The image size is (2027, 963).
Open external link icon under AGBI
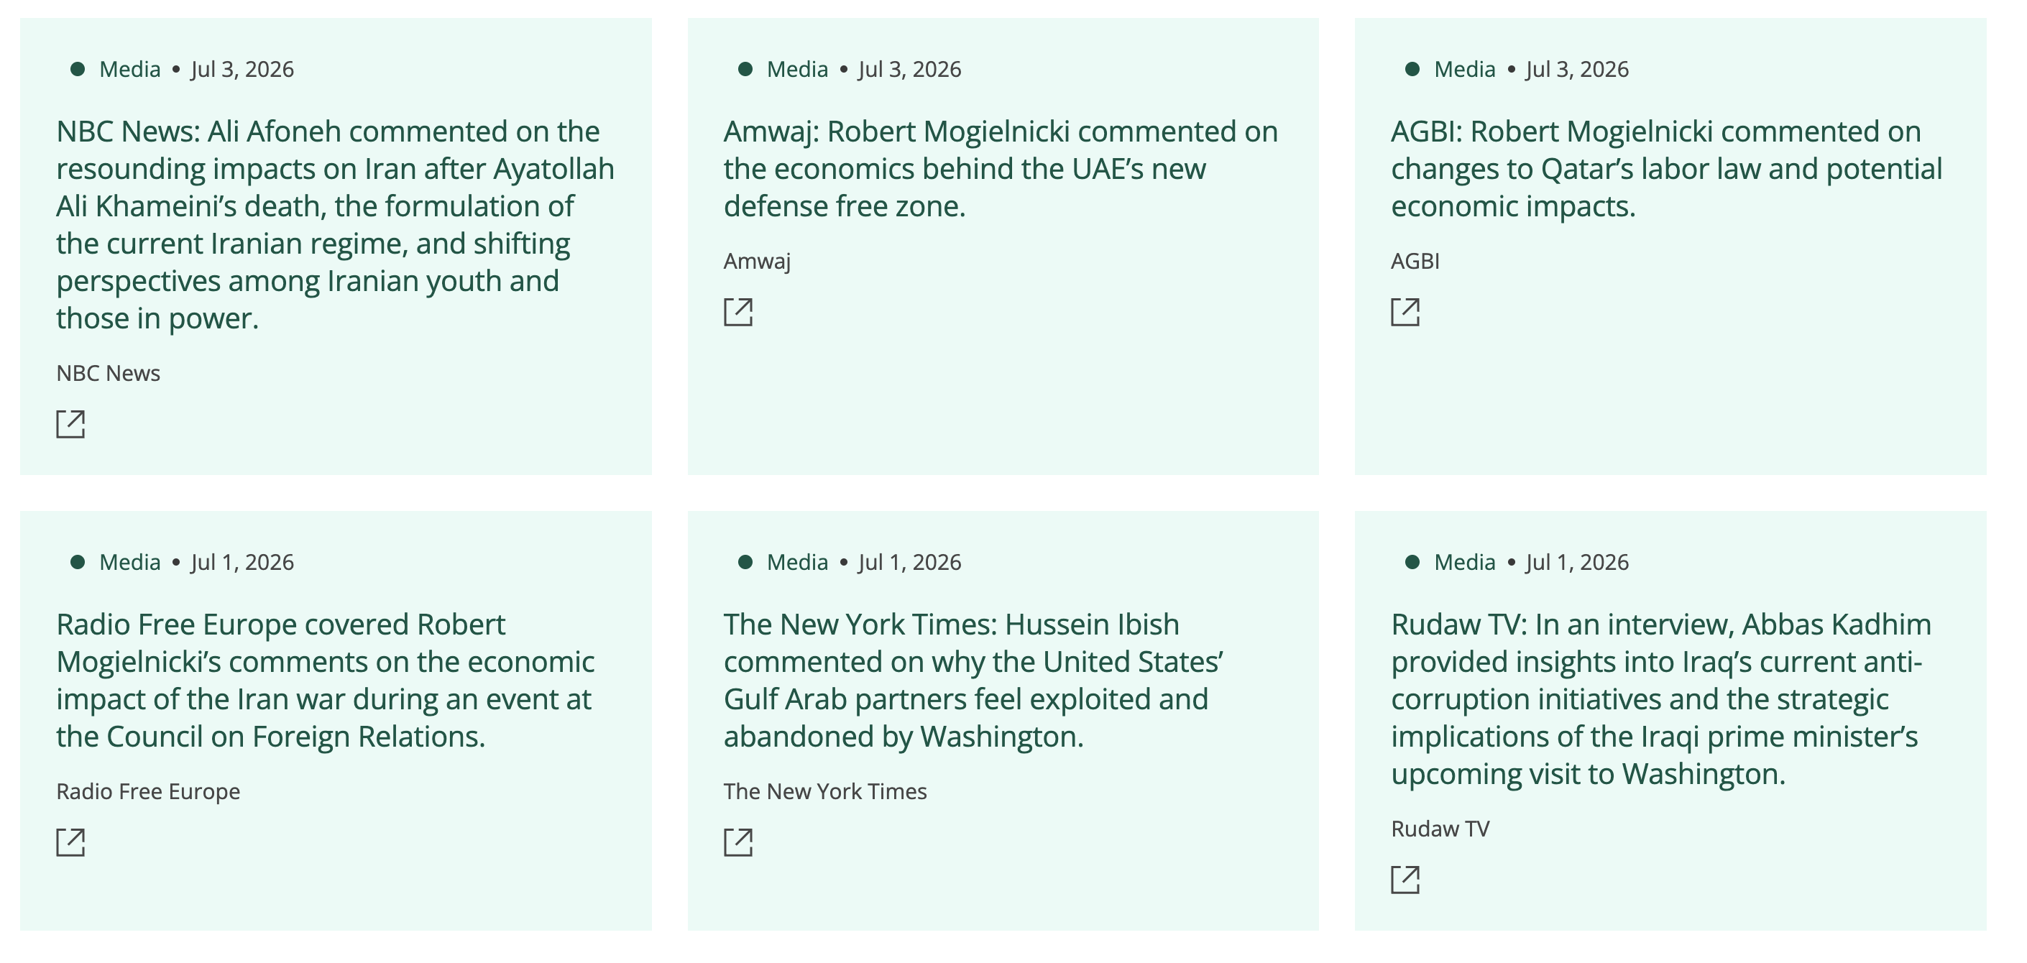pyautogui.click(x=1405, y=312)
